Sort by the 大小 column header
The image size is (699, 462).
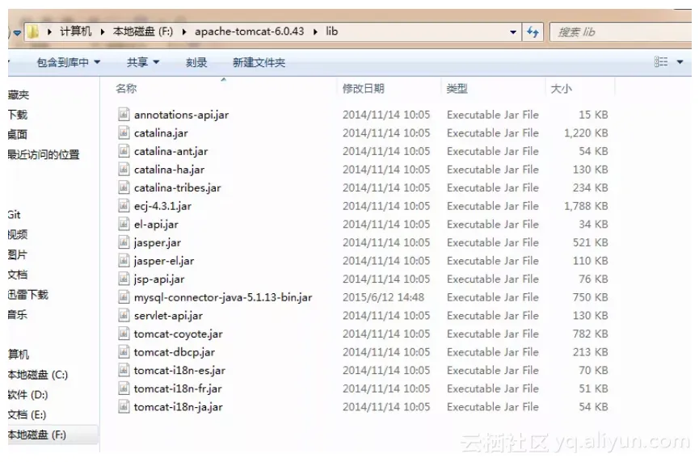(x=562, y=88)
